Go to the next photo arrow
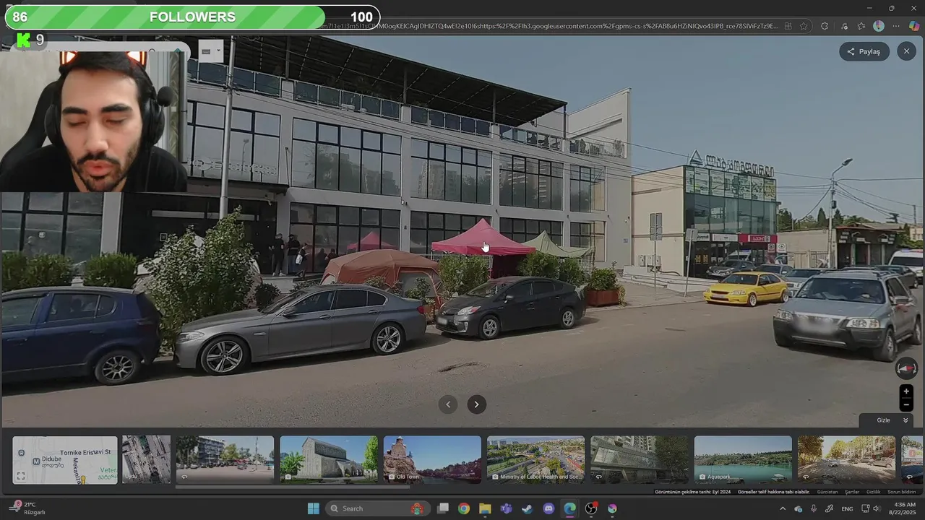The width and height of the screenshot is (925, 520). tap(476, 404)
